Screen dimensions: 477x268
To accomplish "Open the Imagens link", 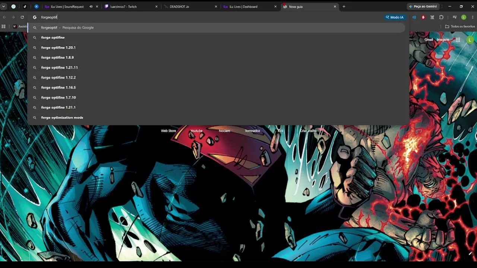I will [x=443, y=40].
